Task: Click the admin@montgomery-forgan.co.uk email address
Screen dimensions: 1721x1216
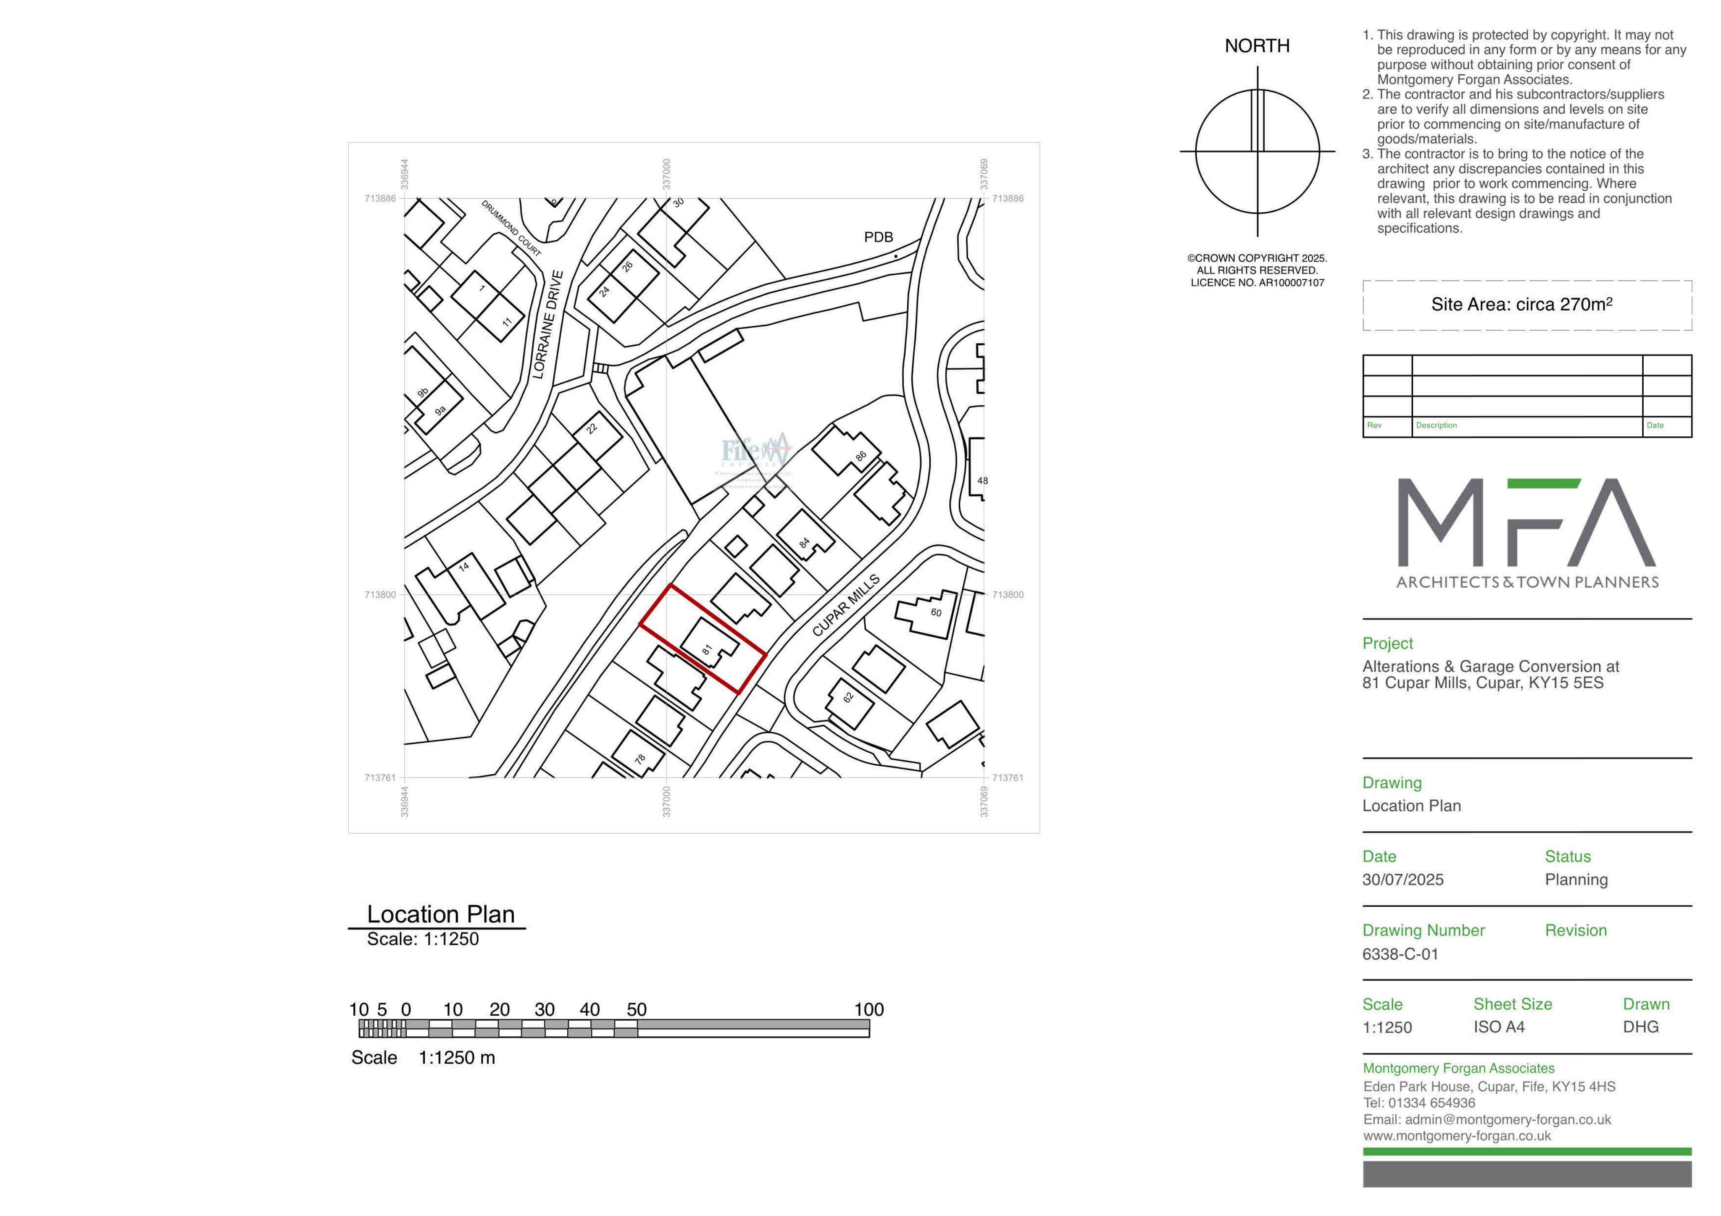Action: [x=1508, y=1119]
